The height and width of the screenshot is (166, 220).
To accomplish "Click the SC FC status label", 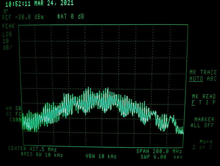I will [14, 114].
